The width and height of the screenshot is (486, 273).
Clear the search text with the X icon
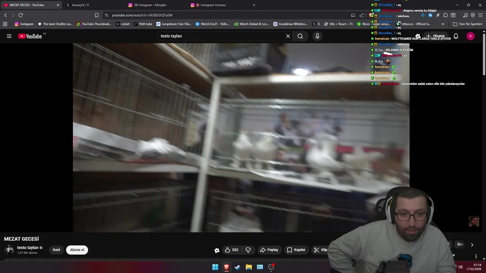[288, 36]
